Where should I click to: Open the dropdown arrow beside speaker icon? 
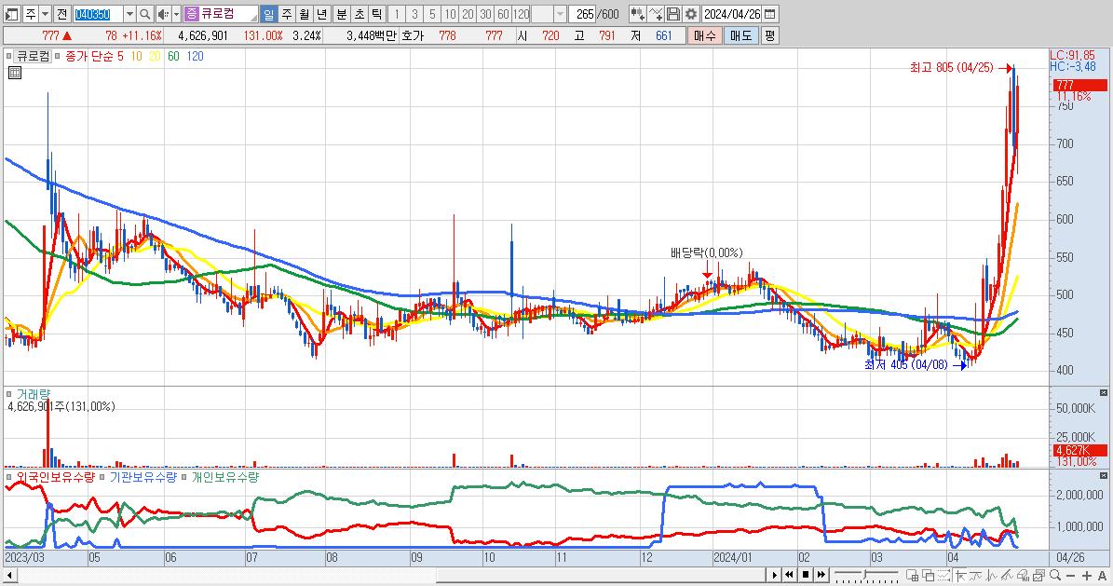[x=176, y=14]
